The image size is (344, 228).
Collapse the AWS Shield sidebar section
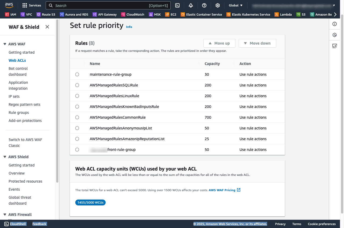[x=5, y=157]
